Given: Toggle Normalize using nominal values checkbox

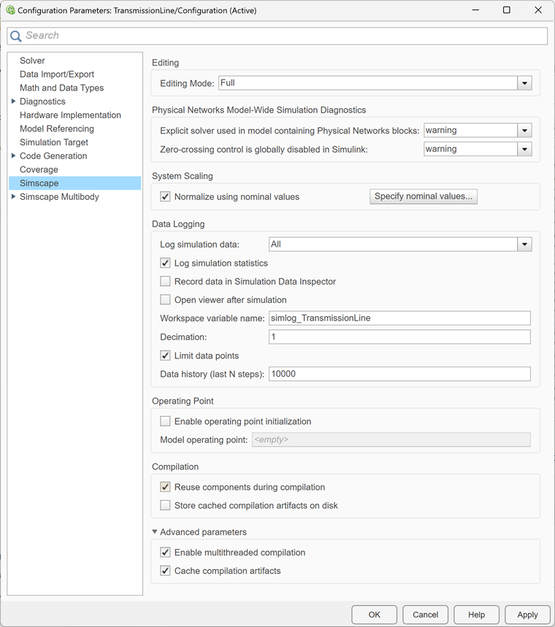Looking at the screenshot, I should coord(165,196).
